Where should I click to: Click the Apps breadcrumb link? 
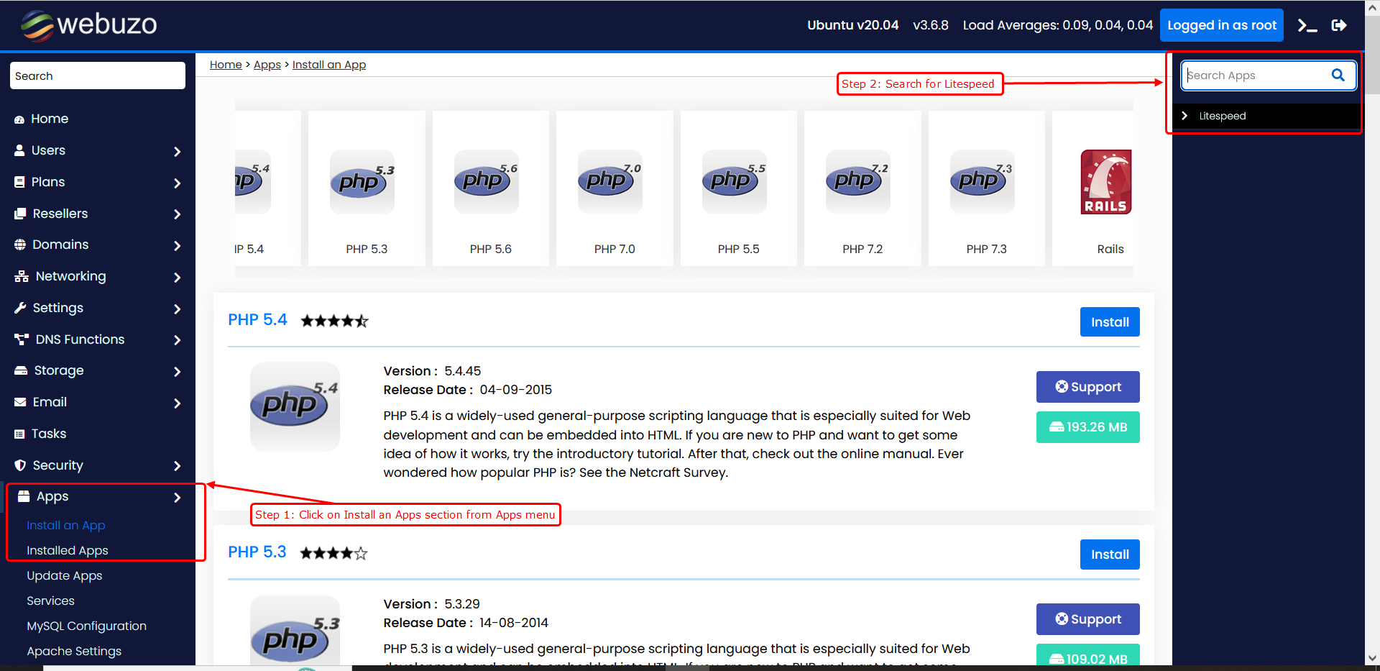tap(267, 65)
